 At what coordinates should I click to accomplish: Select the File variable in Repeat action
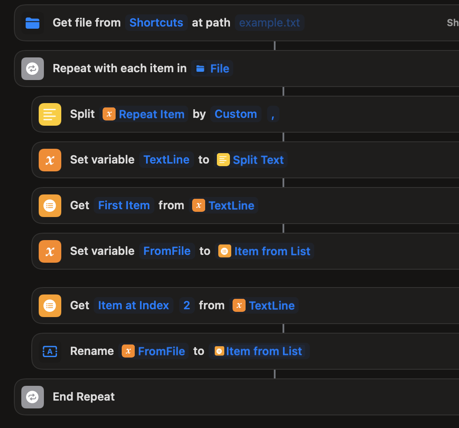[x=213, y=69]
